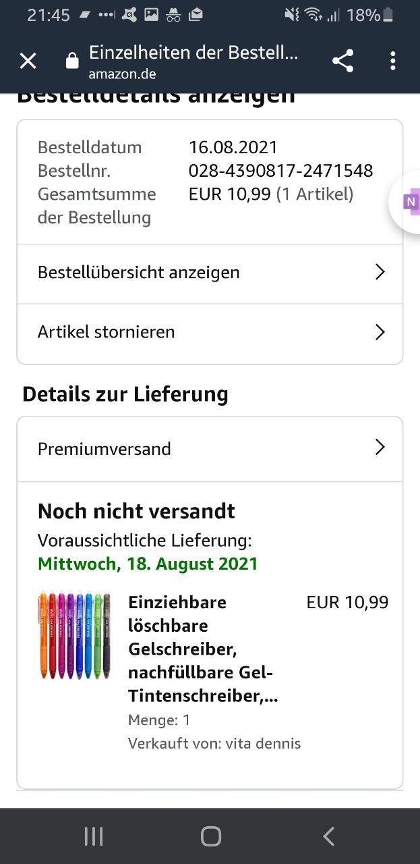
Task: Open the gel pens product thumbnail
Action: click(74, 635)
